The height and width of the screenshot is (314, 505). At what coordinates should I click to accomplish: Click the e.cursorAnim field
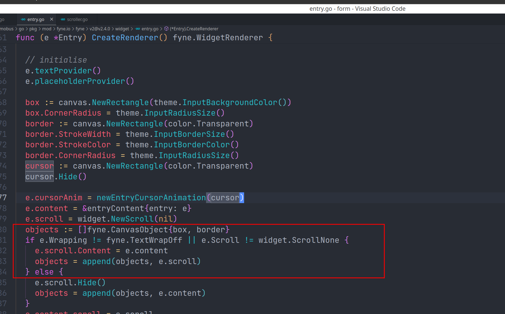click(x=54, y=198)
